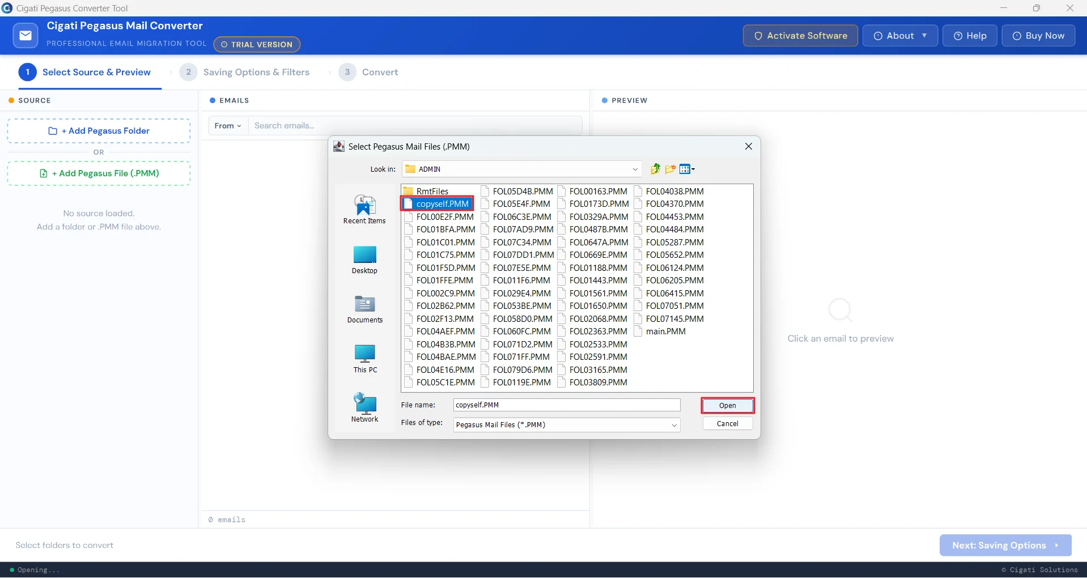Select file FOL07145.PMM
Image resolution: width=1087 pixels, height=578 pixels.
(669, 319)
